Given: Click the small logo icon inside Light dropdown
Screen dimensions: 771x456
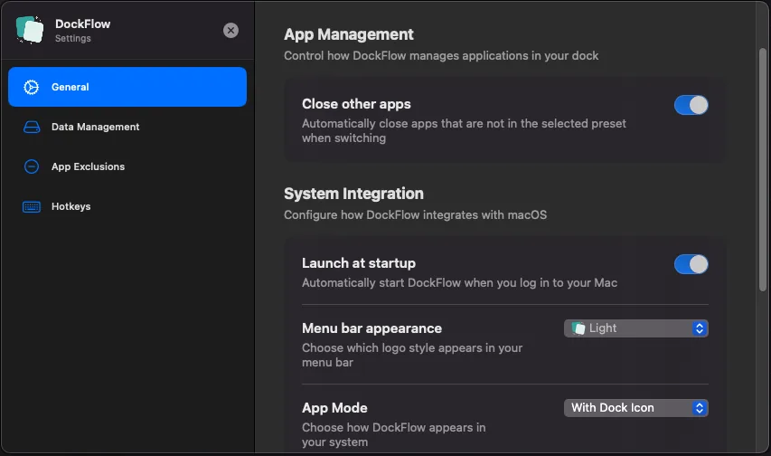Looking at the screenshot, I should pyautogui.click(x=578, y=328).
